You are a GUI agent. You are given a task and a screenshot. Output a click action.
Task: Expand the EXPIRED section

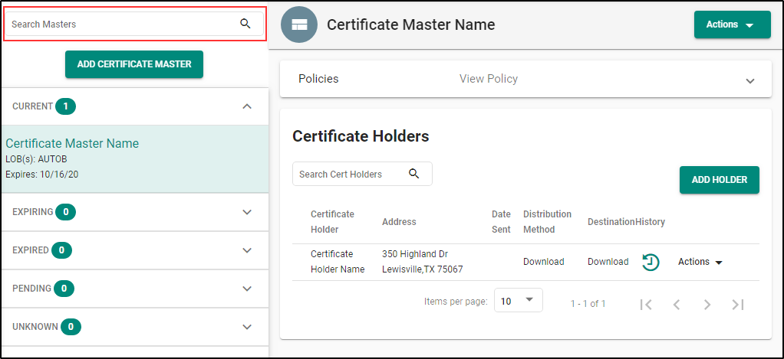click(x=246, y=250)
